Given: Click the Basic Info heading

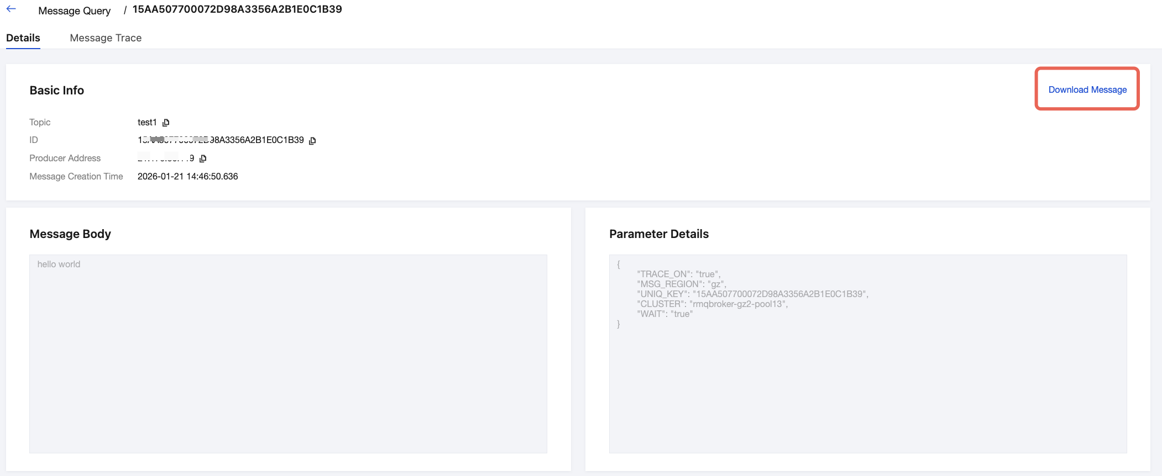Looking at the screenshot, I should [x=57, y=91].
